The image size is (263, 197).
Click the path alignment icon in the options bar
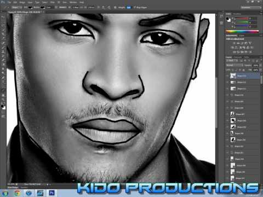(x=104, y=8)
